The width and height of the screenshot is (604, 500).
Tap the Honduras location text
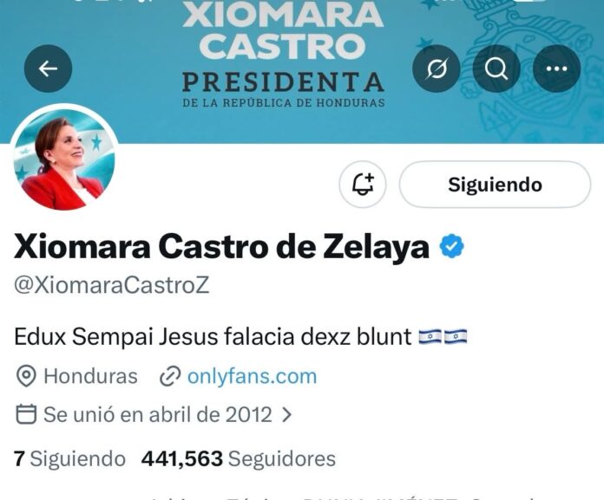pos(90,376)
